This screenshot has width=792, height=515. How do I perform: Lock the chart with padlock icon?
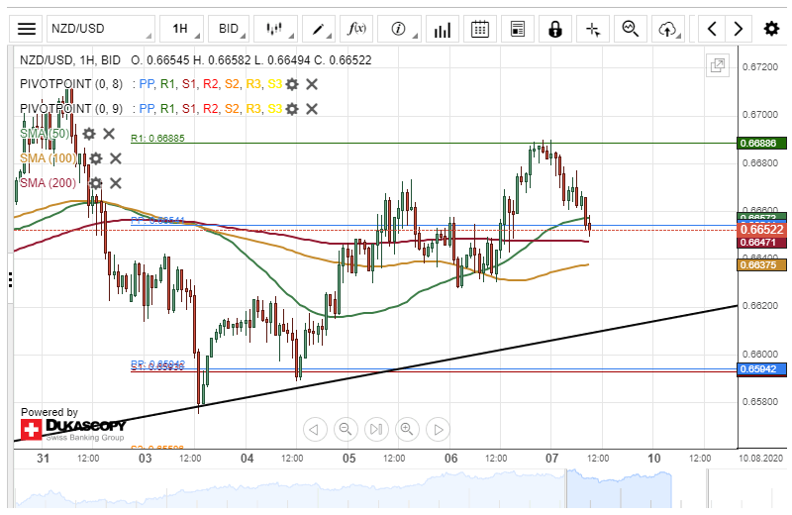554,29
